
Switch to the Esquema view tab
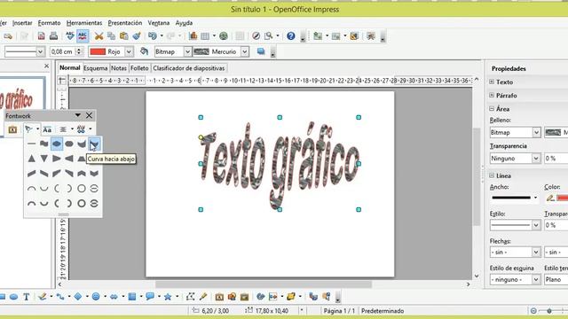tap(96, 68)
